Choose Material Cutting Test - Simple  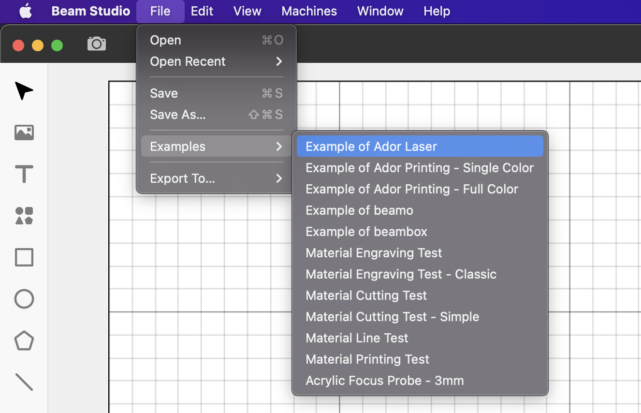pos(392,317)
